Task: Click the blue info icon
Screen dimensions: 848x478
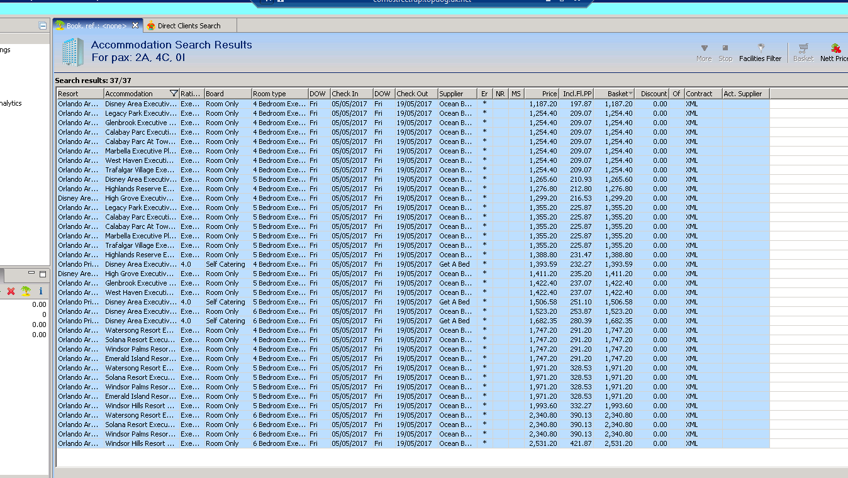Action: 41,291
